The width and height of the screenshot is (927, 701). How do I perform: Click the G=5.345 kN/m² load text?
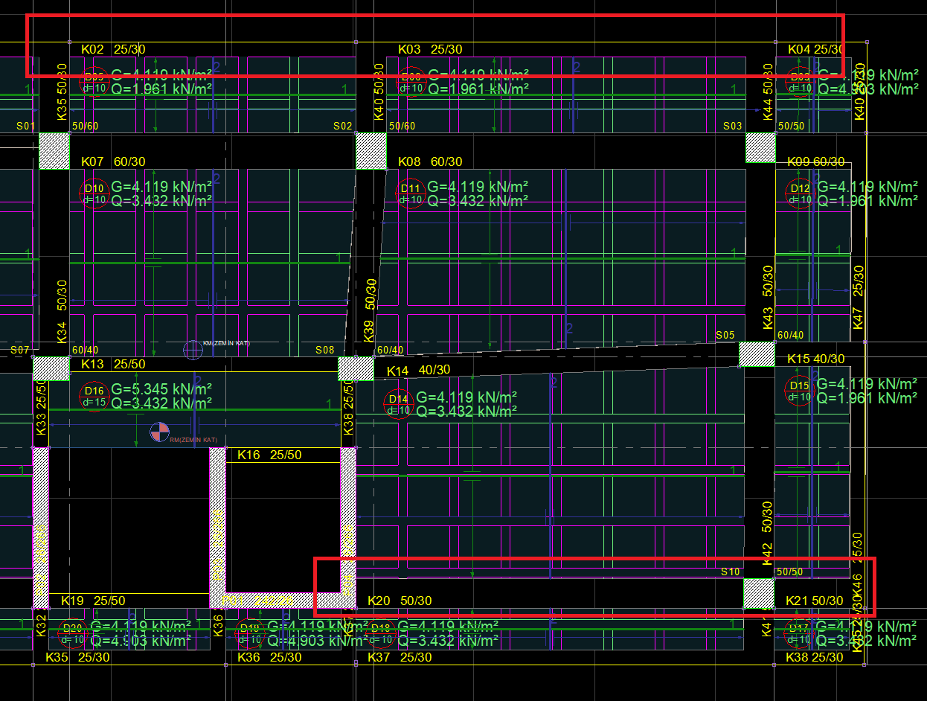(x=162, y=389)
